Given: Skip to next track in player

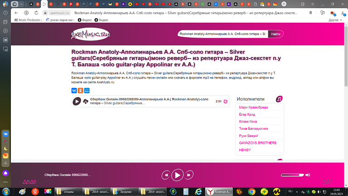Looking at the screenshot, I should (189, 175).
